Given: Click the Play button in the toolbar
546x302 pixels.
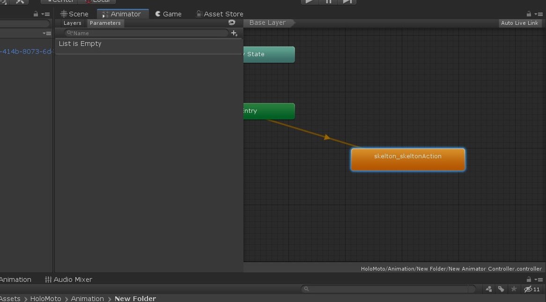Looking at the screenshot, I should tap(310, 2).
